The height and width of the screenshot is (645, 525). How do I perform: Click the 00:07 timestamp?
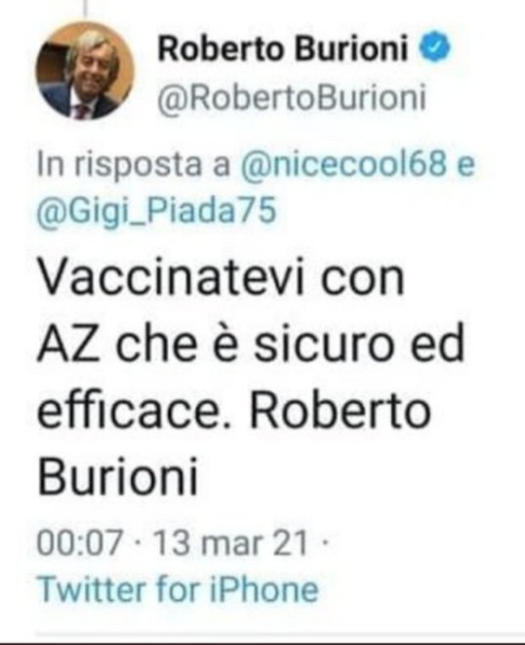coord(80,543)
